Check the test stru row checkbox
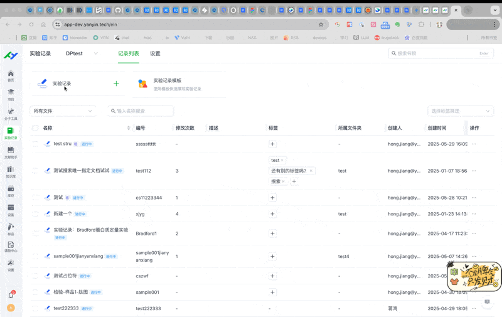 coord(35,144)
